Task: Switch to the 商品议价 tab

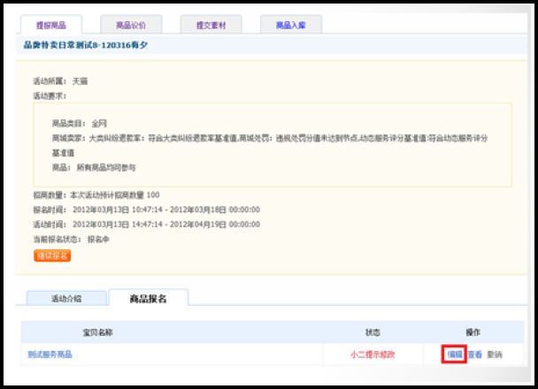Action: click(131, 25)
